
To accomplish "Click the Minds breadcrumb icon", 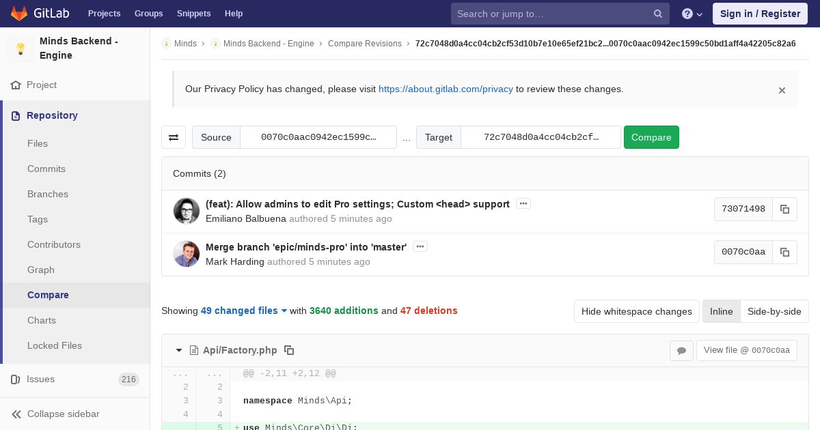I will coord(166,44).
